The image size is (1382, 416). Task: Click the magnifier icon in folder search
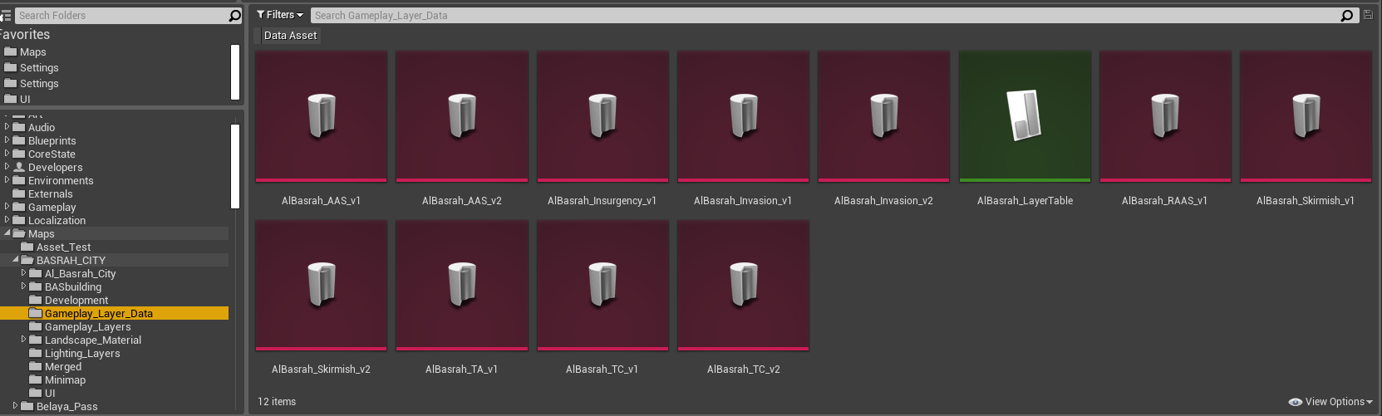point(234,16)
